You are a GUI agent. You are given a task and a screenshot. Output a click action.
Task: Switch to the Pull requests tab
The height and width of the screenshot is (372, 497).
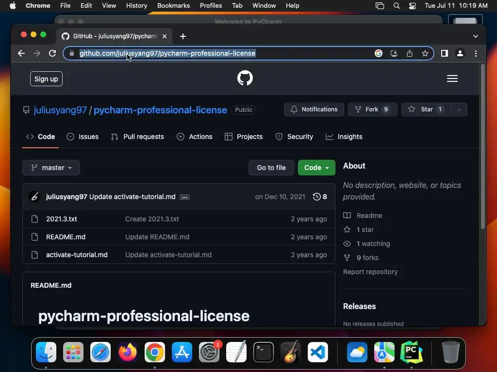point(137,137)
